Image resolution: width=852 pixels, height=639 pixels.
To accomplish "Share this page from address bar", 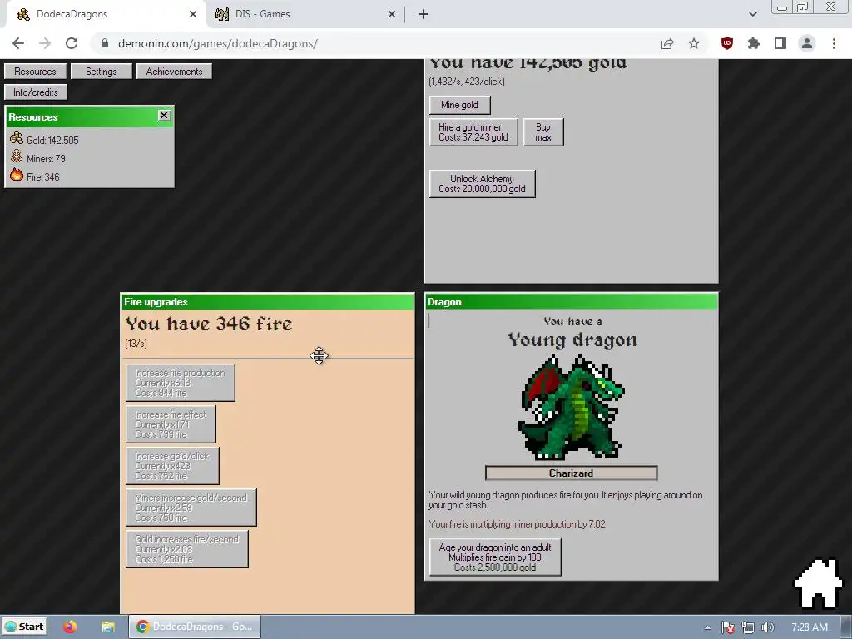I will (x=667, y=43).
